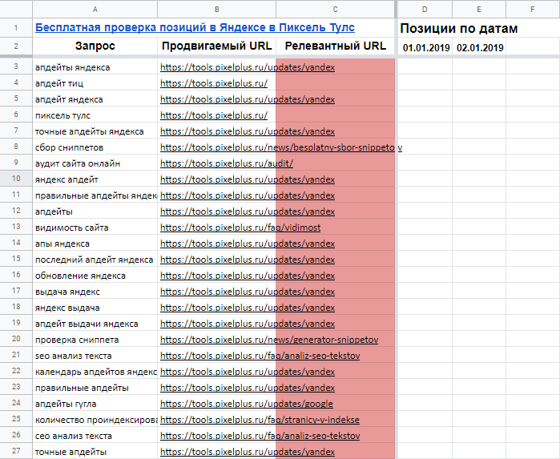This screenshot has width=560, height=459.
Task: Open the tools.pixelplus.ru/ link in row 6
Action: coord(214,115)
